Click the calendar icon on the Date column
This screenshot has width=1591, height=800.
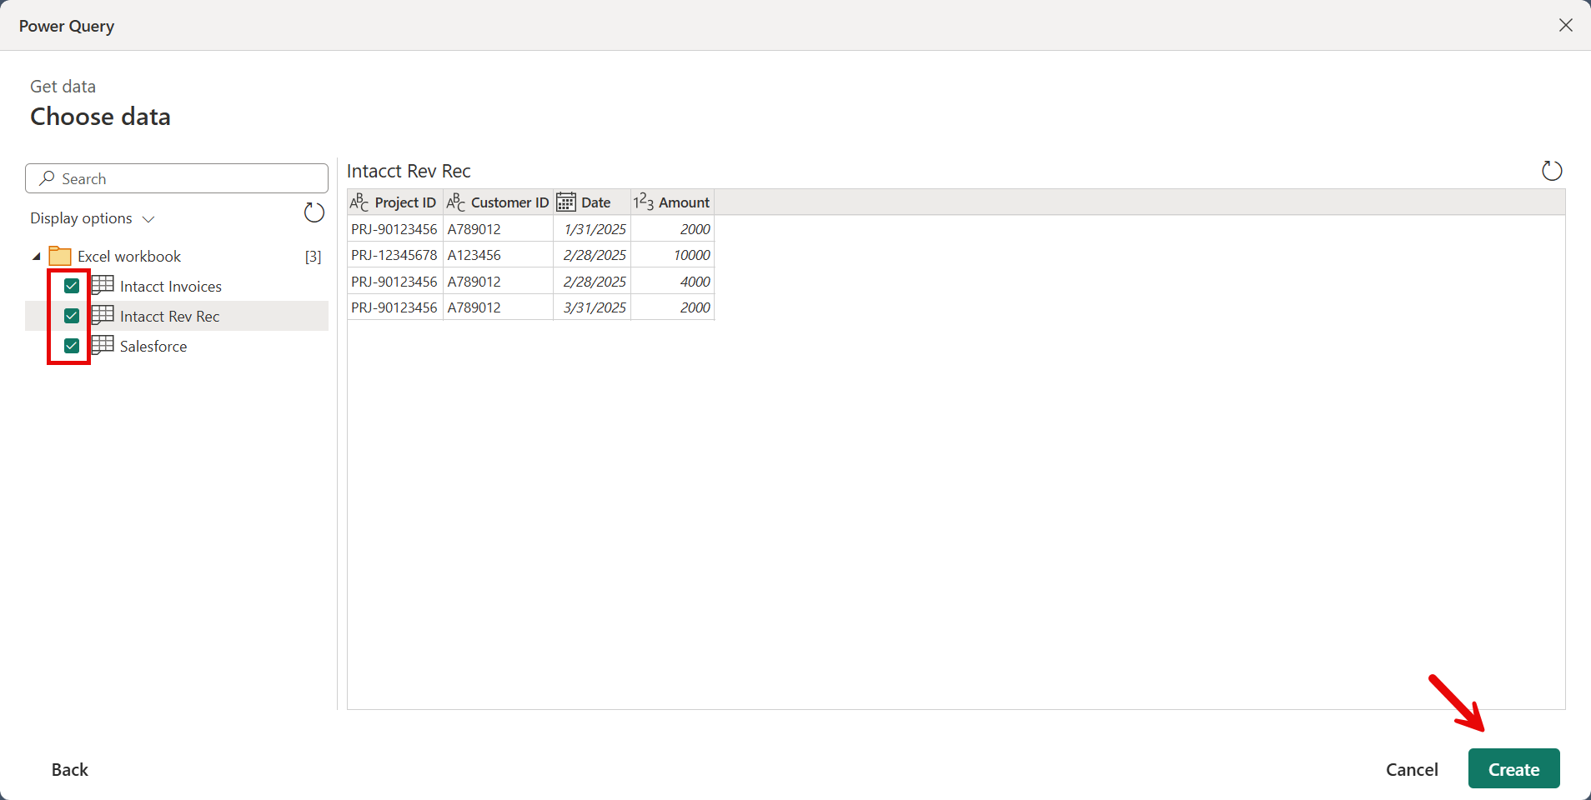[565, 202]
